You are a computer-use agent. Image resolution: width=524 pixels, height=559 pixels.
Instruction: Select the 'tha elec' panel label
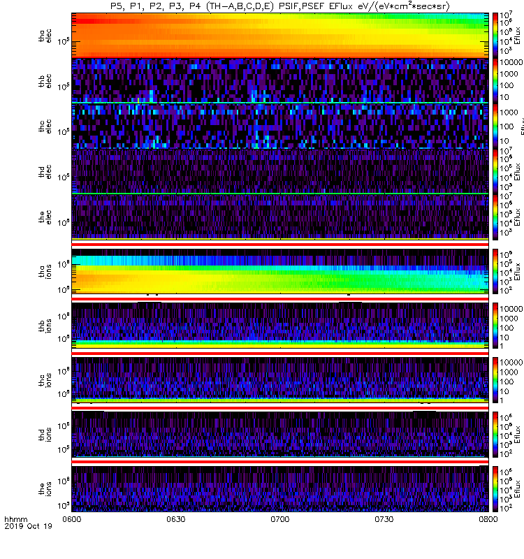(x=45, y=36)
